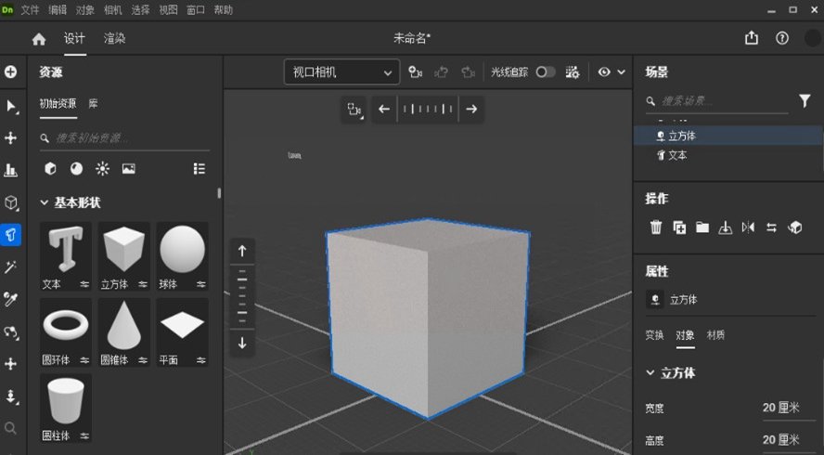
Task: Select the zoom magnifier tool
Action: click(10, 428)
